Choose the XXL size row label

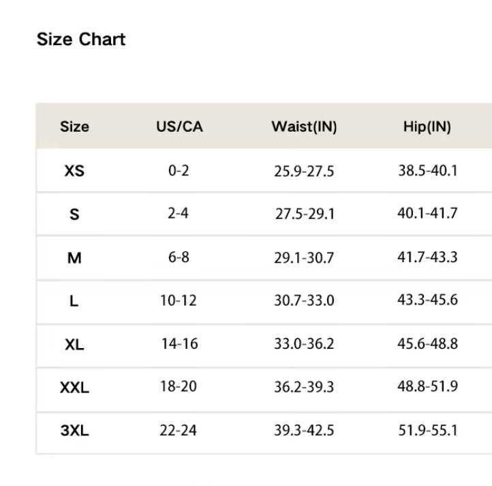pos(74,388)
